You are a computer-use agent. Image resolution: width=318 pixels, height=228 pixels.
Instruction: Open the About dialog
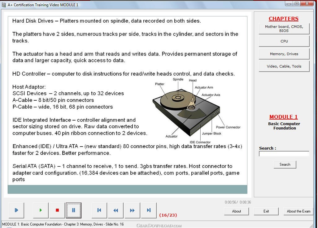pos(237,211)
